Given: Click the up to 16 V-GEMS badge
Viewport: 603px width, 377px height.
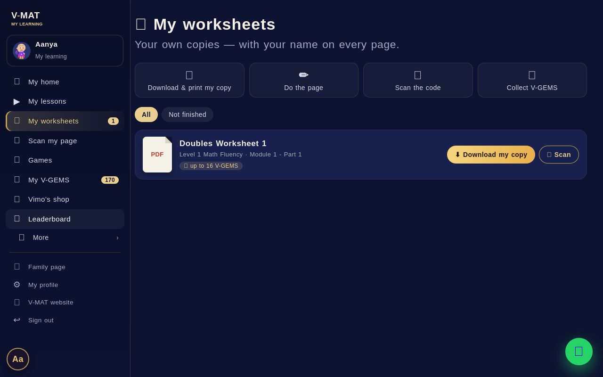Looking at the screenshot, I should [x=211, y=166].
